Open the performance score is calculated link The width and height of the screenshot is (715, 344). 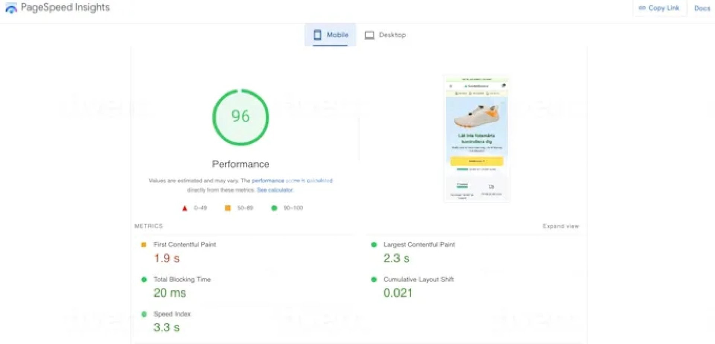pos(292,181)
